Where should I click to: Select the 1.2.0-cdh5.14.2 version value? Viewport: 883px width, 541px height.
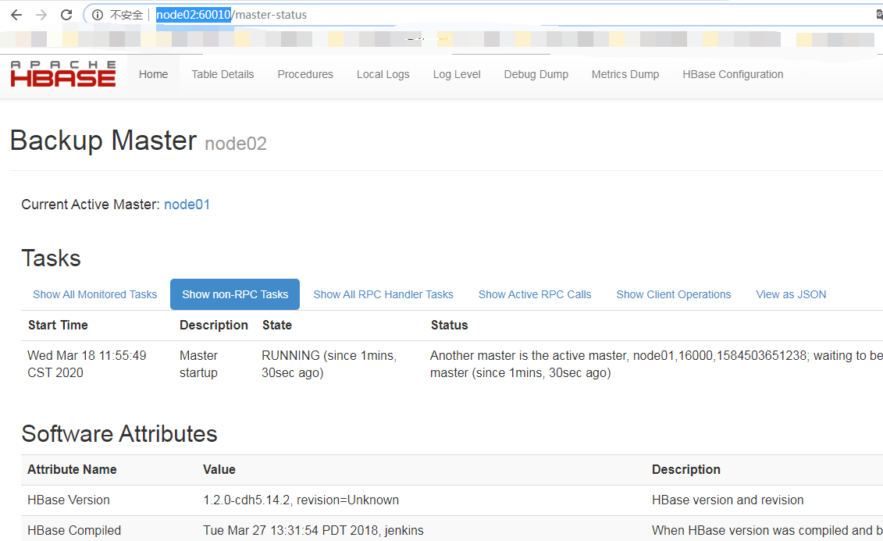(301, 500)
